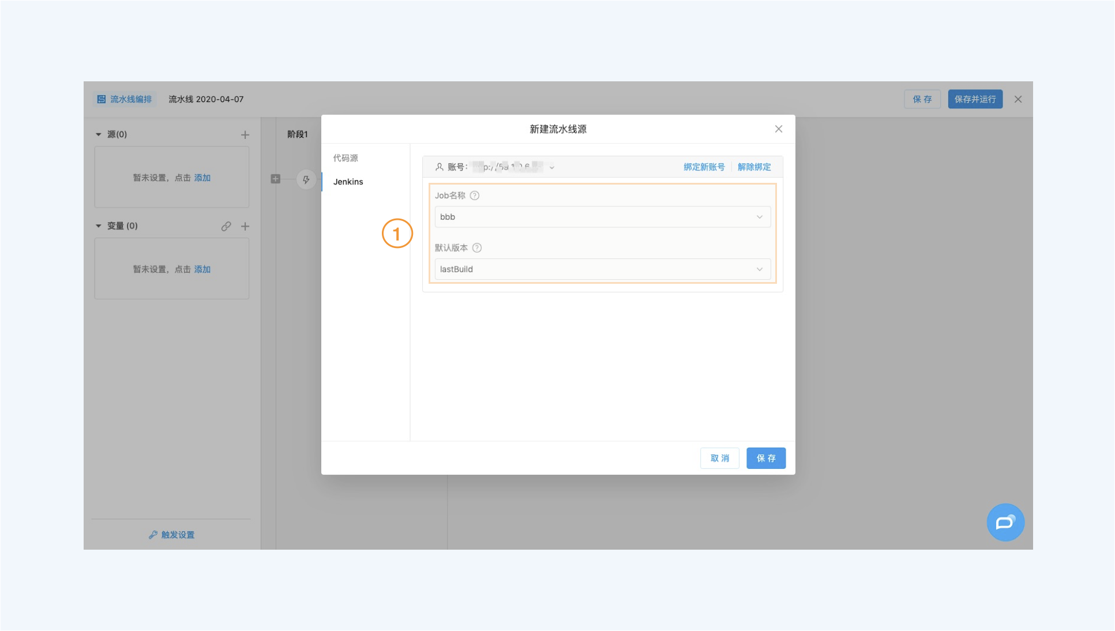Open the 默认版本 dropdown showing lastBuild
1115x631 pixels.
click(x=602, y=269)
